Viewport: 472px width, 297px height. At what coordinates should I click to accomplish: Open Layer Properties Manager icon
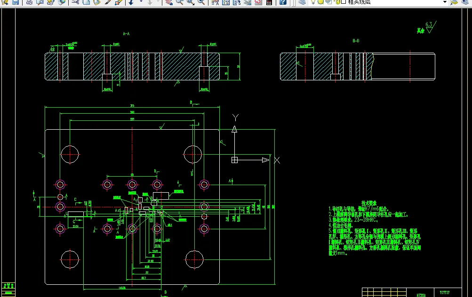[x=302, y=2]
